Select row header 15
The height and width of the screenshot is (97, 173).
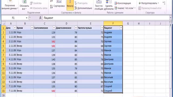click(3, 91)
